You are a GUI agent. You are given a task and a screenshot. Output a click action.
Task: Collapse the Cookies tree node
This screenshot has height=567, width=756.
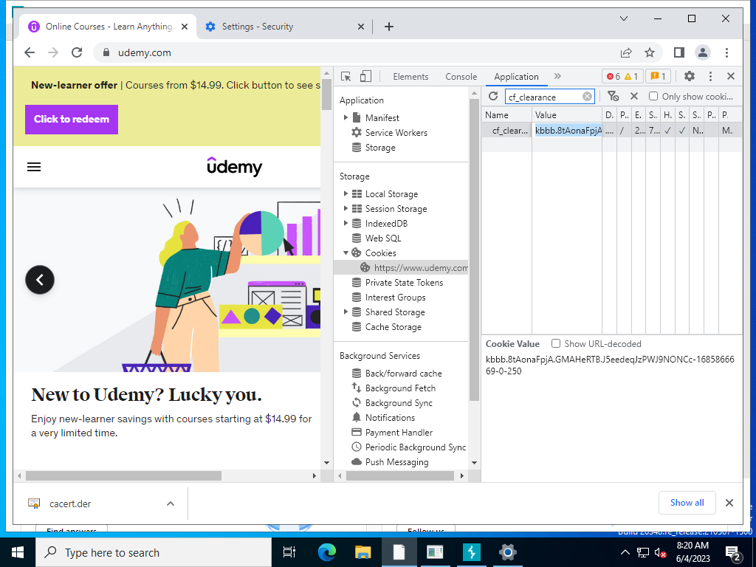pos(346,252)
